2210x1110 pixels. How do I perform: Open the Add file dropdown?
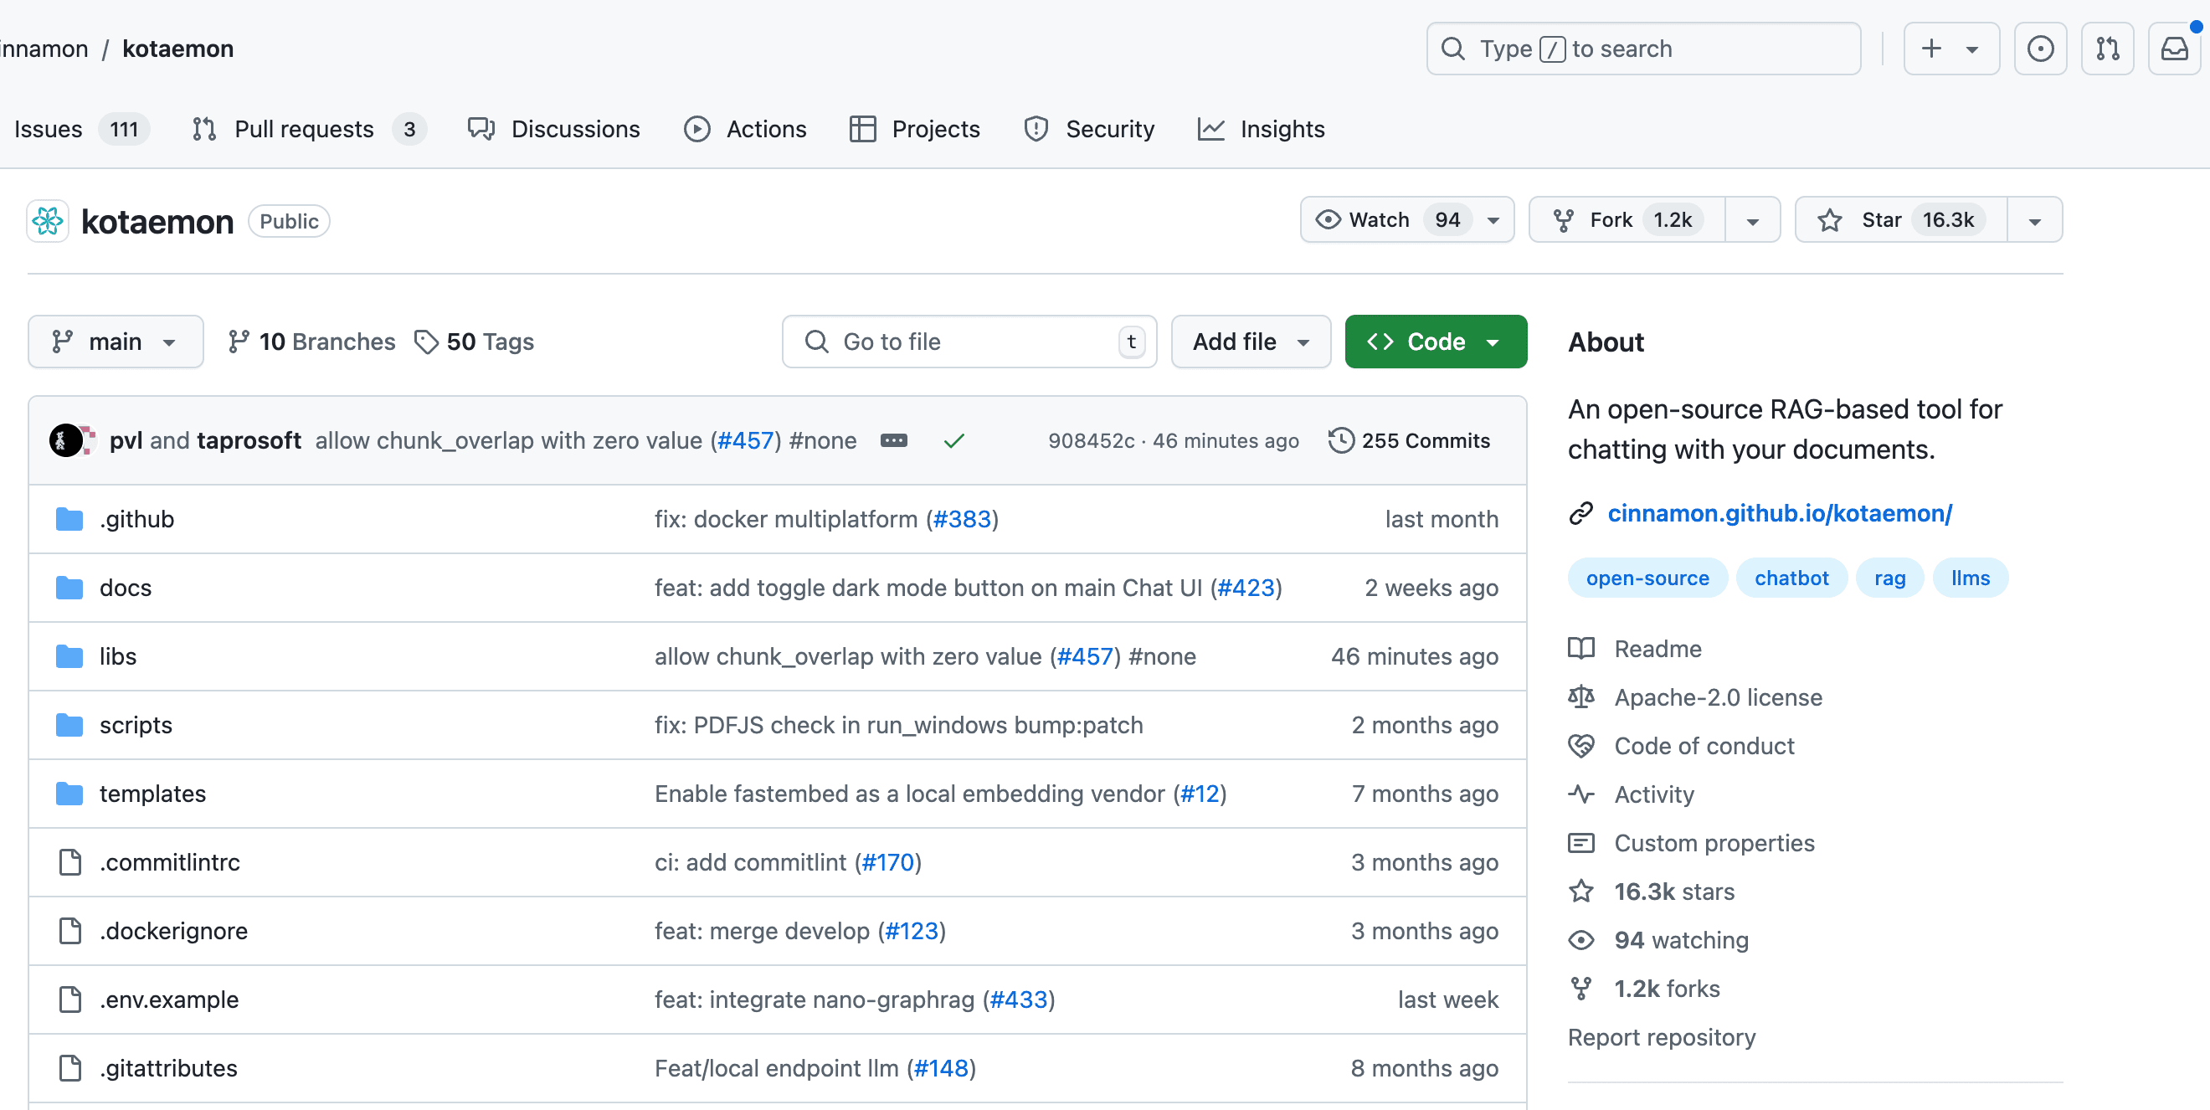tap(1250, 342)
